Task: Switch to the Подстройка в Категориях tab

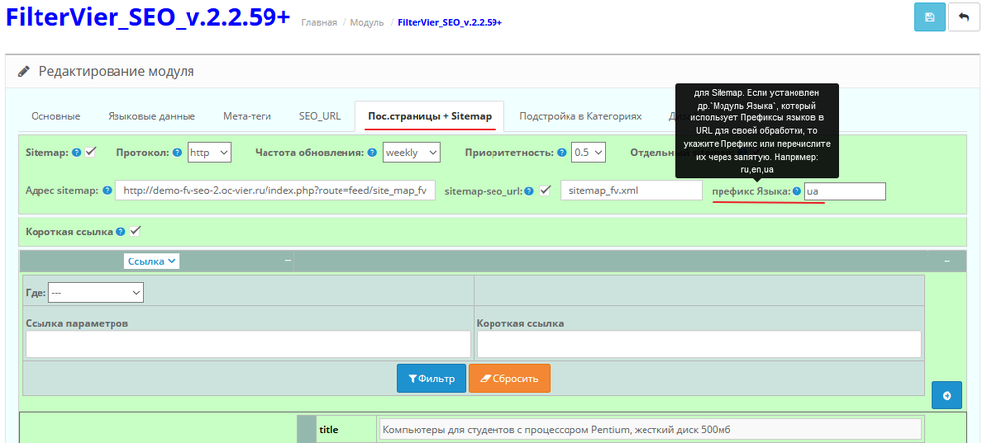Action: (x=580, y=117)
